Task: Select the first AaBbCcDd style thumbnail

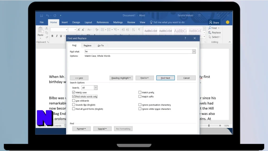Action: [151, 31]
